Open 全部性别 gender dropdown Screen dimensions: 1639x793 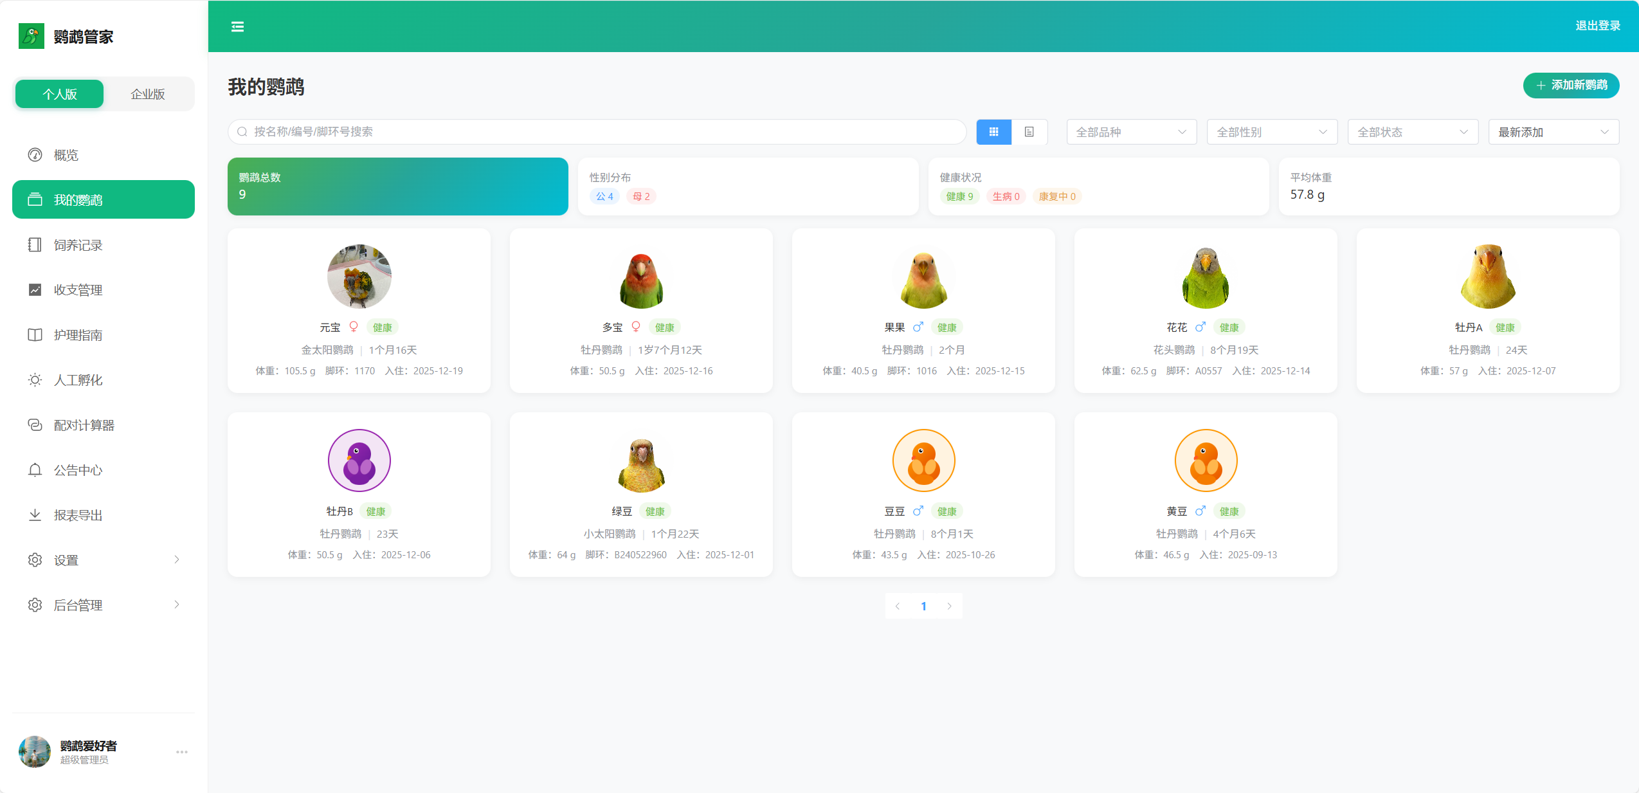pyautogui.click(x=1272, y=132)
